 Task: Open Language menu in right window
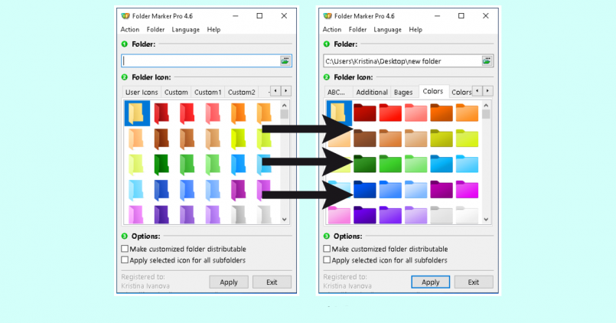tap(387, 30)
